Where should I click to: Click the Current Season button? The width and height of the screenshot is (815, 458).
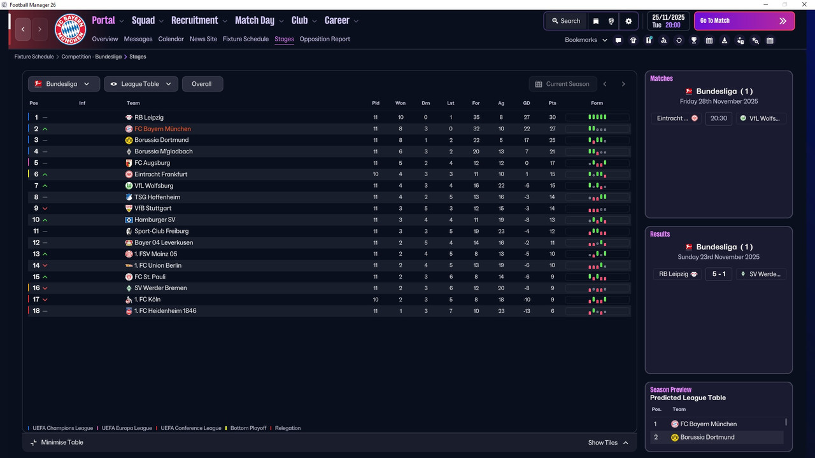tap(562, 84)
